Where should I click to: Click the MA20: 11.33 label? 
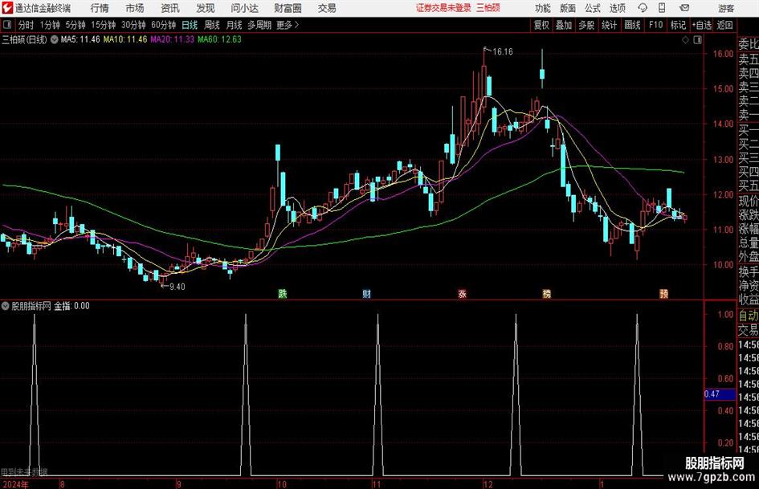click(x=173, y=39)
